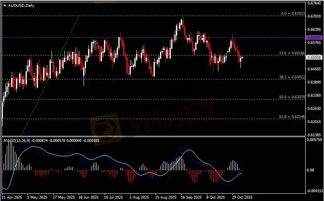
Task: Click the 38.2 = 0.64012 Fibonacci level
Action: (x=292, y=77)
